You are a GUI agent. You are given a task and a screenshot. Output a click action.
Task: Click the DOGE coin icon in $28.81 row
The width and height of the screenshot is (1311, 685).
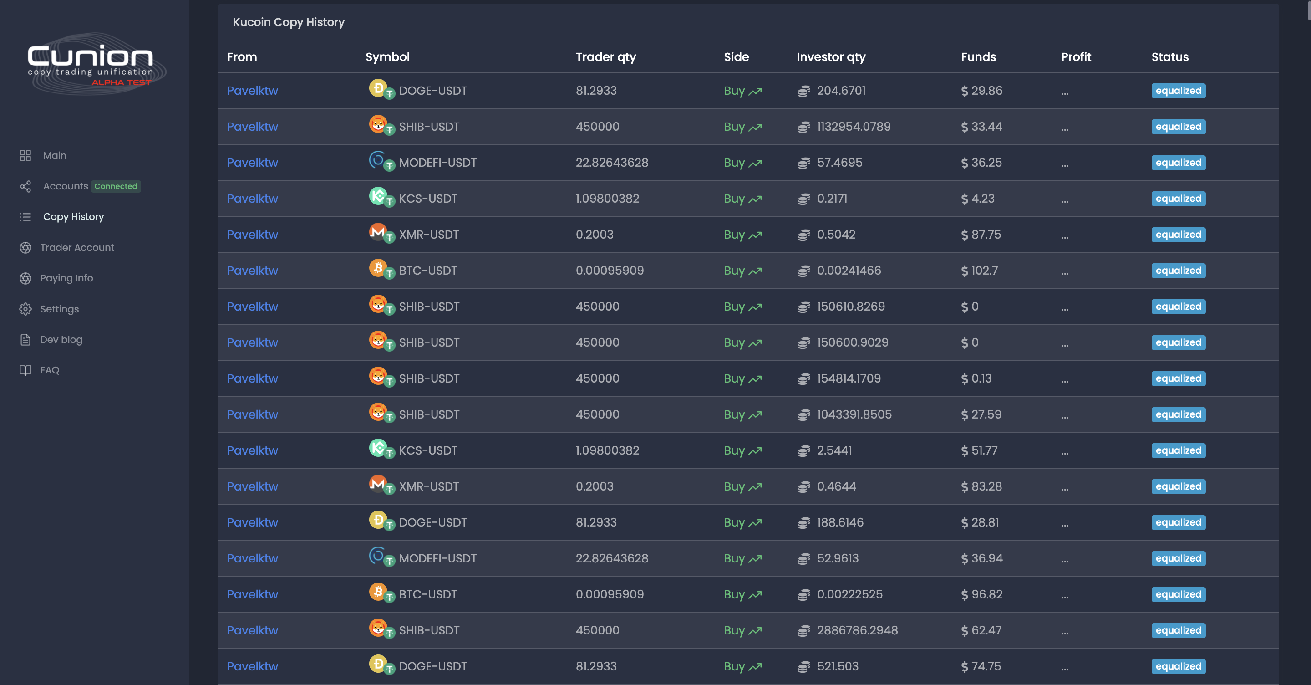coord(378,520)
